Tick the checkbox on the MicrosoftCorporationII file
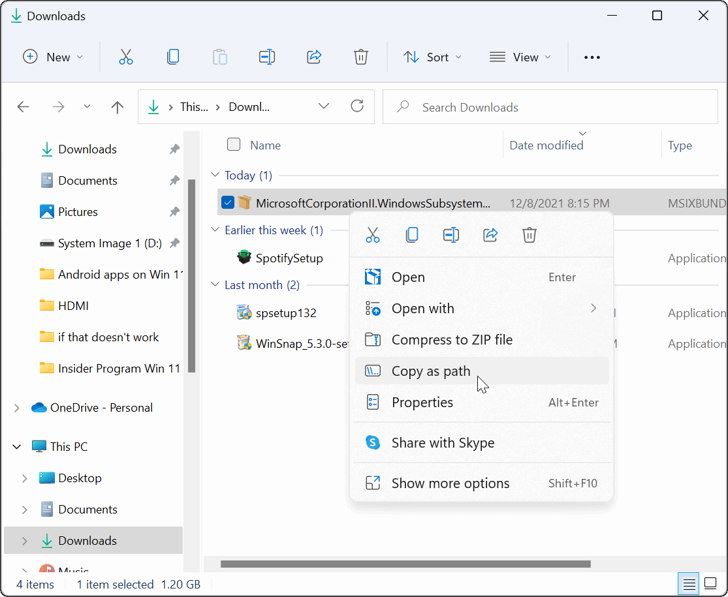The width and height of the screenshot is (728, 597). click(x=228, y=202)
